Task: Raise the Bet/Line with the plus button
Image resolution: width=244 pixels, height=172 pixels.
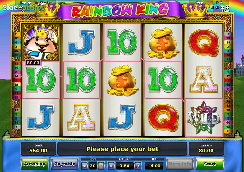Action: pos(138,166)
